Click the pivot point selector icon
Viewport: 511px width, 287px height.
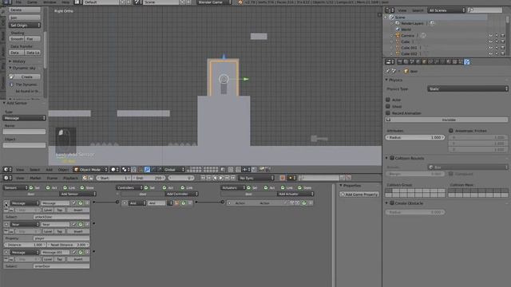point(125,170)
